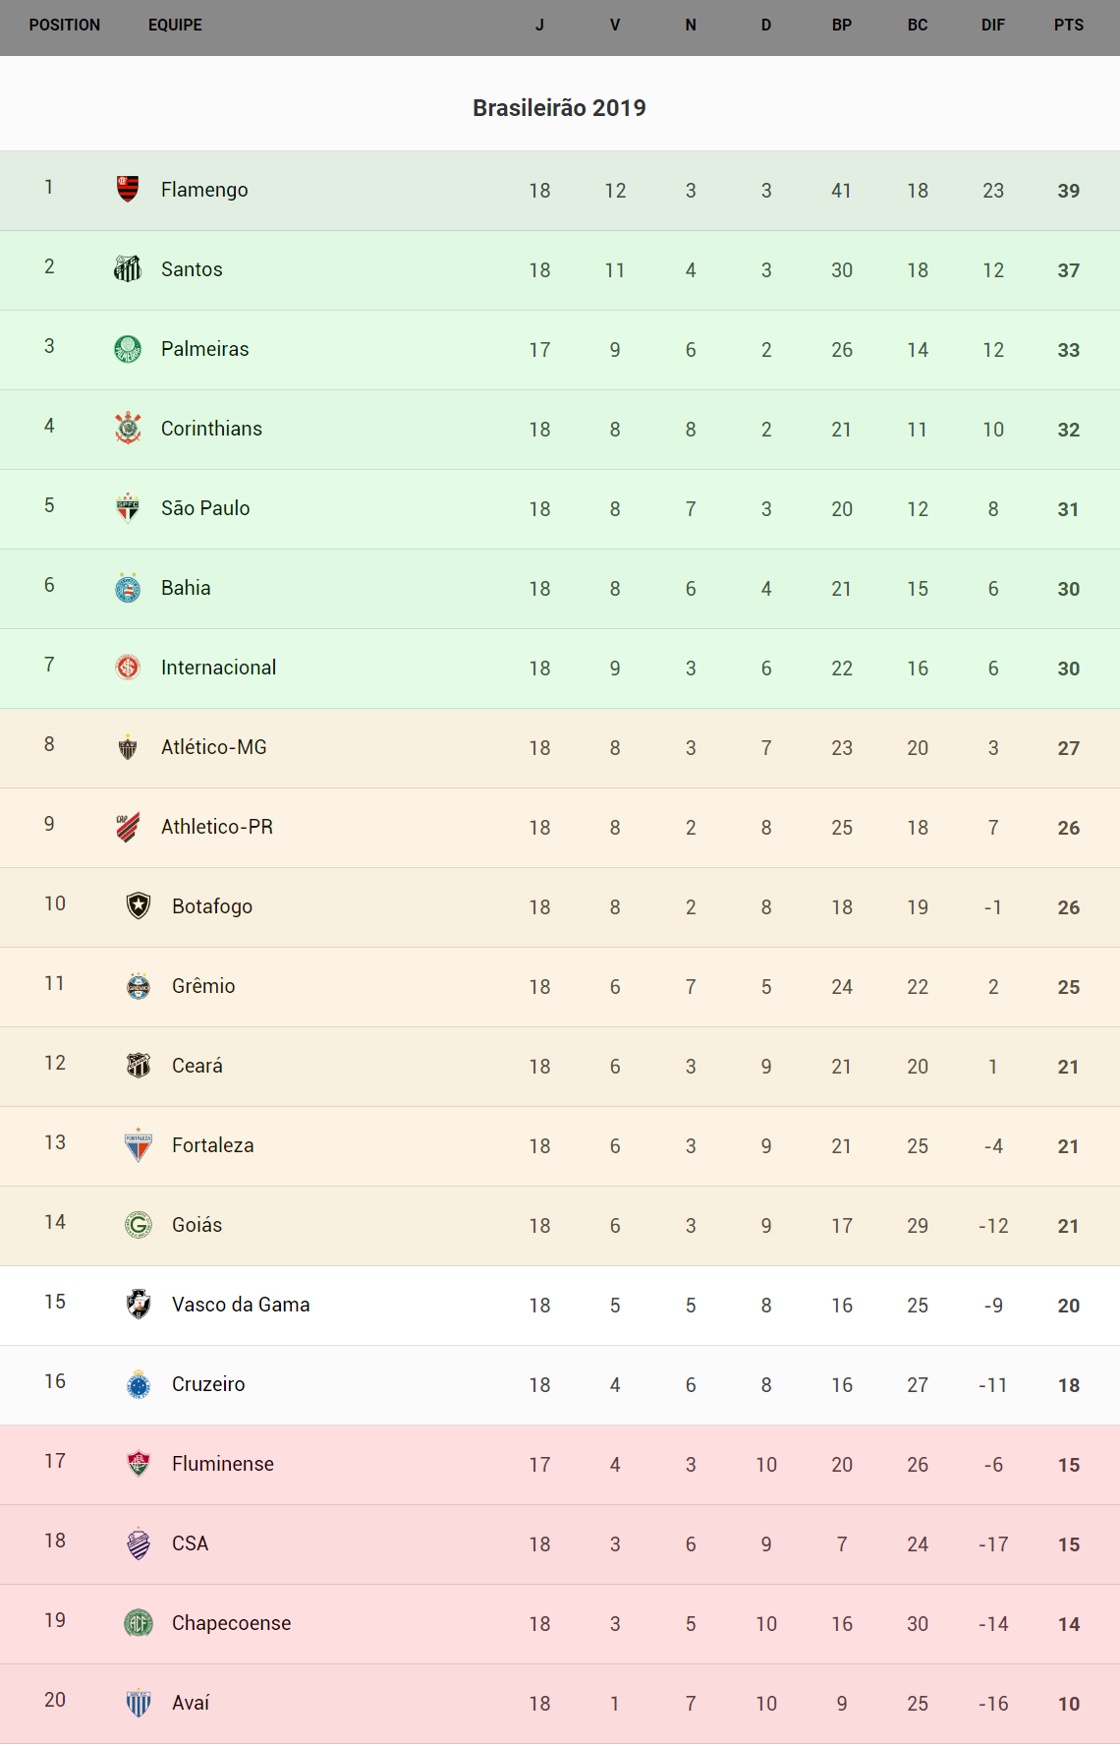Click the Santos club crest
The width and height of the screenshot is (1120, 1746).
click(128, 268)
